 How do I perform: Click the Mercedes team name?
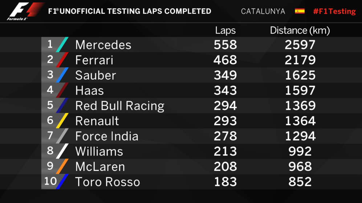coord(103,45)
